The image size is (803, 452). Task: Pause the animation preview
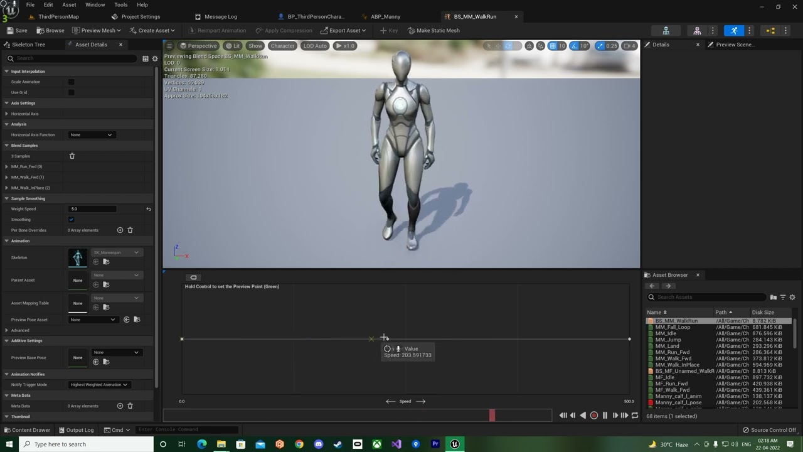[605, 416]
